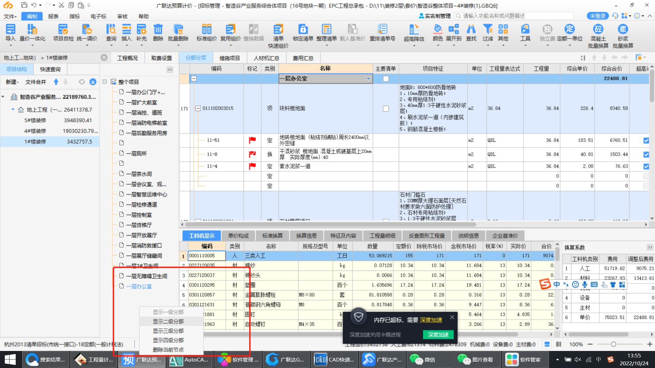
Task: Click the 文件合并 button
Action: point(36,82)
